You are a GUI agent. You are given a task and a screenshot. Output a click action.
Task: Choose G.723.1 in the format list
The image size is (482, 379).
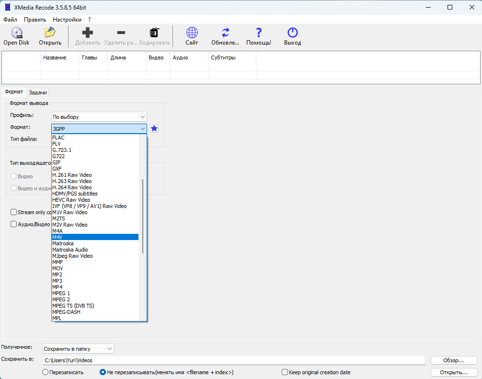[x=95, y=150]
